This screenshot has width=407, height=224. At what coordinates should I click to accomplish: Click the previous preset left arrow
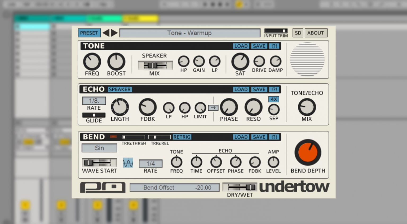pyautogui.click(x=106, y=33)
